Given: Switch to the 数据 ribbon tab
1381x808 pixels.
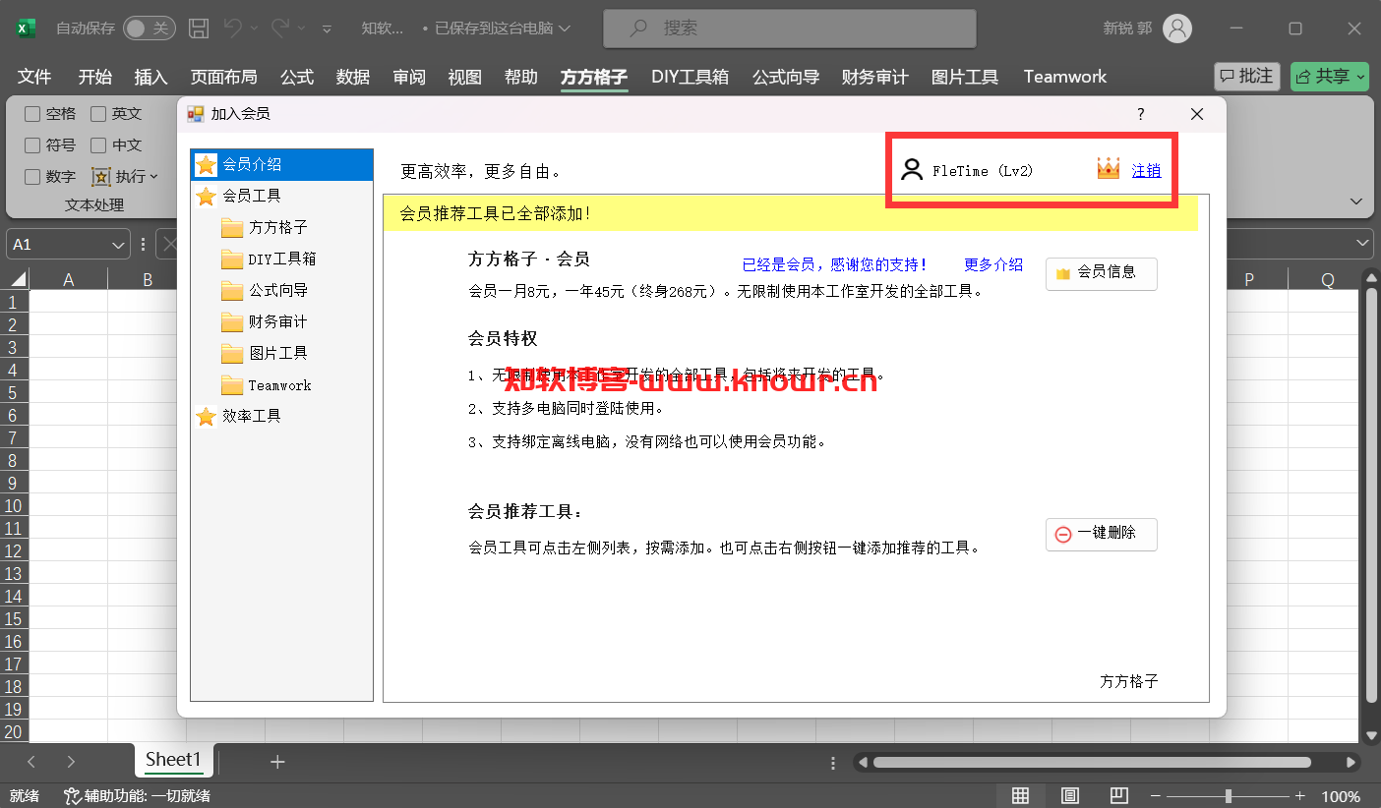Looking at the screenshot, I should [352, 77].
